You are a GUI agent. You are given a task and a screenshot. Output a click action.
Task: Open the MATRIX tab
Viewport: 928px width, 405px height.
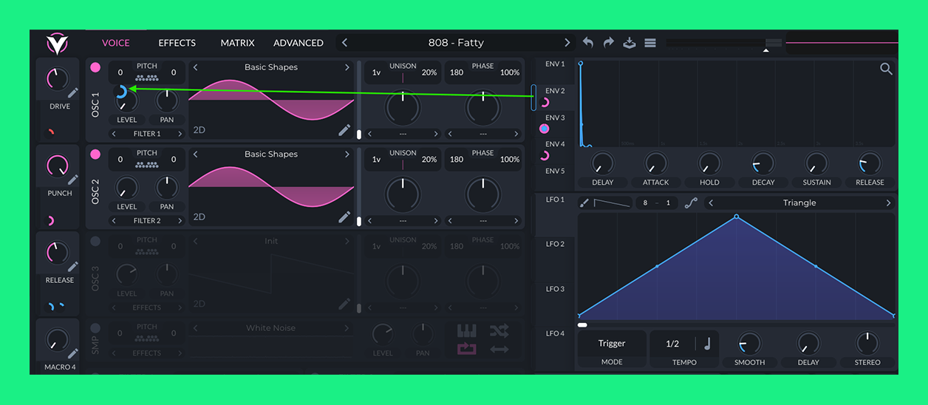[237, 43]
